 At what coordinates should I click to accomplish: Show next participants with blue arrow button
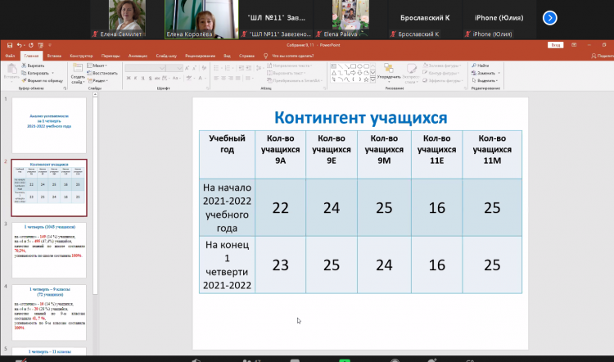tap(550, 18)
